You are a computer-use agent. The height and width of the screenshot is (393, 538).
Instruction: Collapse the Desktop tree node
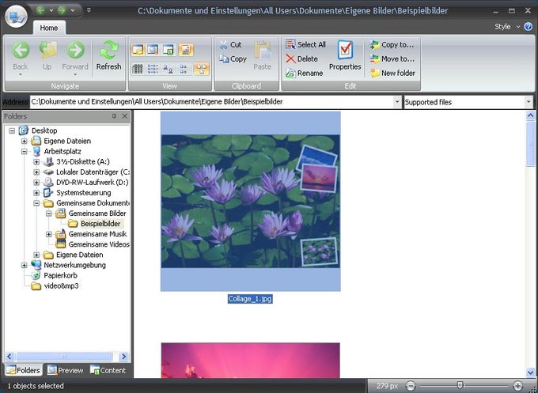point(12,130)
